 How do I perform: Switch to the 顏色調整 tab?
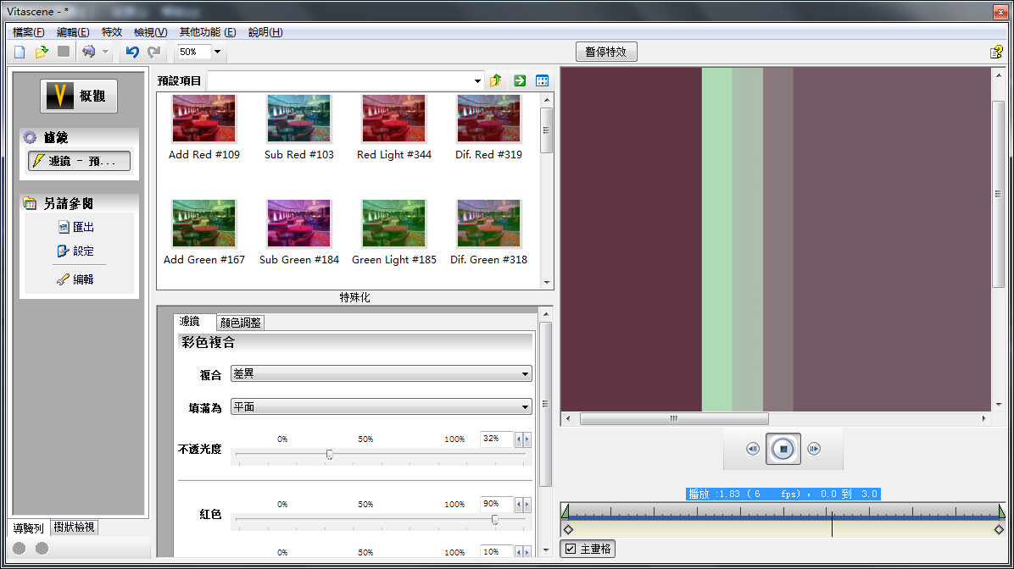tap(241, 323)
